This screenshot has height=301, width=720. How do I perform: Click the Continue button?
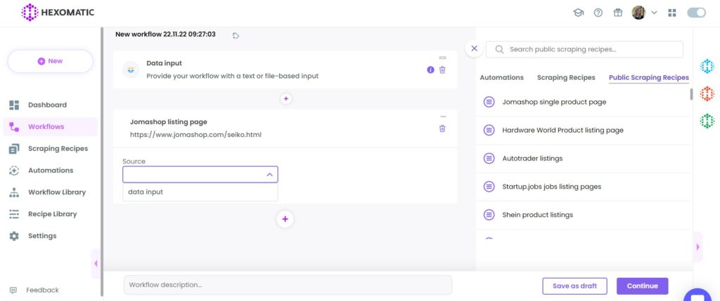[x=642, y=286]
